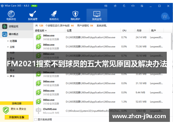Viewport: 173px width, 125px height.
Task: Click 升级到专业版 upgrade button
Action: click(x=17, y=117)
